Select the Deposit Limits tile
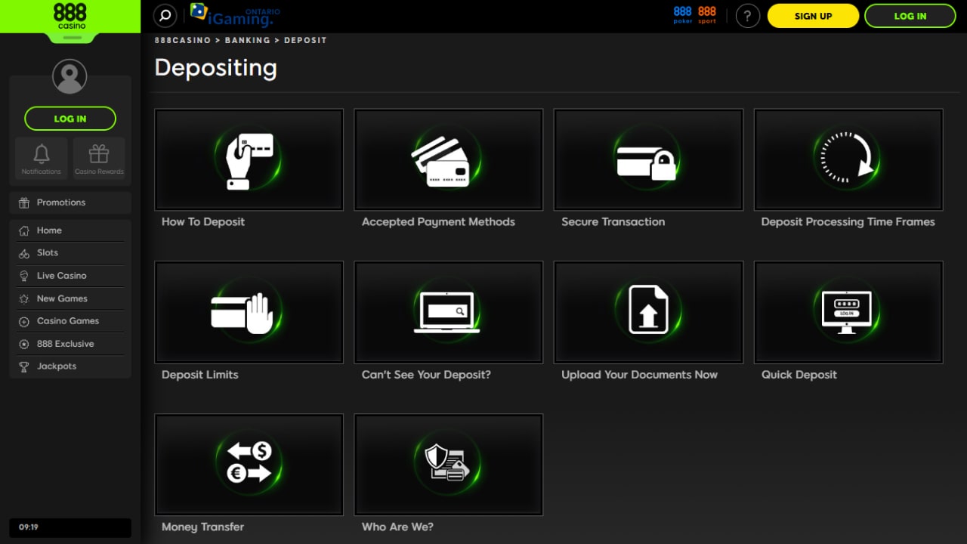Screen dimensions: 967x544 tap(249, 313)
